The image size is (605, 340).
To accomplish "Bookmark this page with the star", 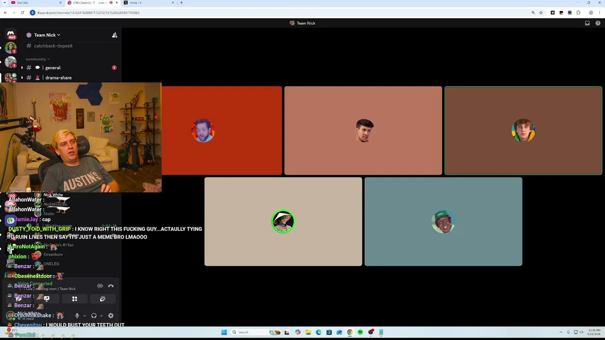I will [541, 13].
